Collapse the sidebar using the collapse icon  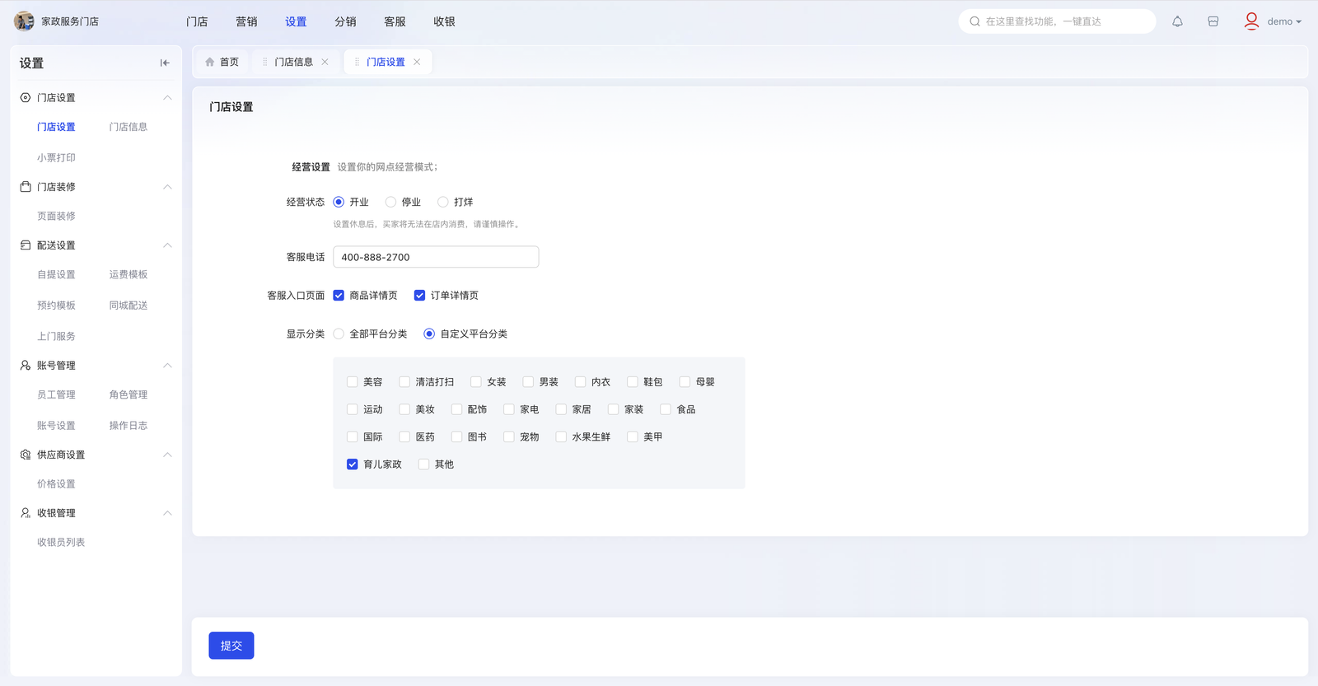[x=165, y=63]
